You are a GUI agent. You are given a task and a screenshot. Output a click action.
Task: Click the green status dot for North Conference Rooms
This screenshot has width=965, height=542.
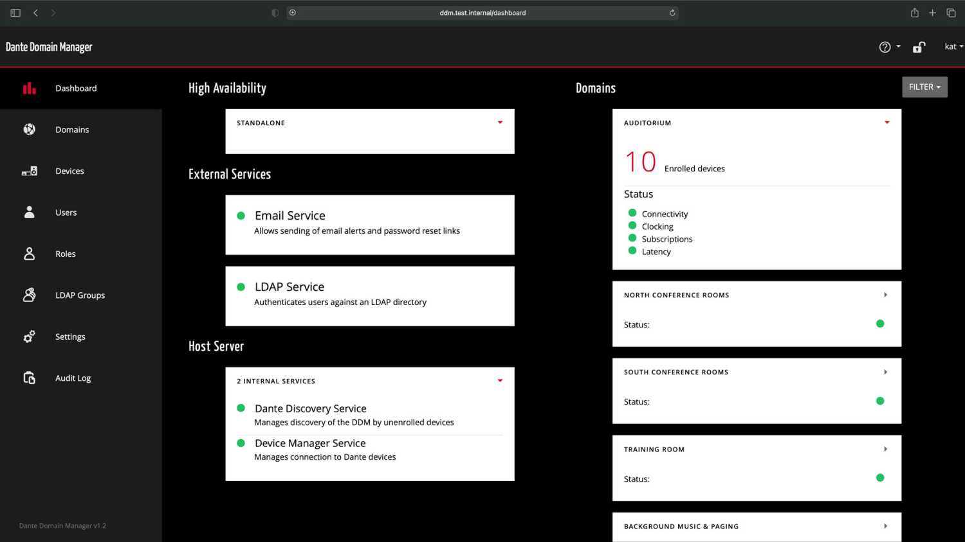point(879,324)
